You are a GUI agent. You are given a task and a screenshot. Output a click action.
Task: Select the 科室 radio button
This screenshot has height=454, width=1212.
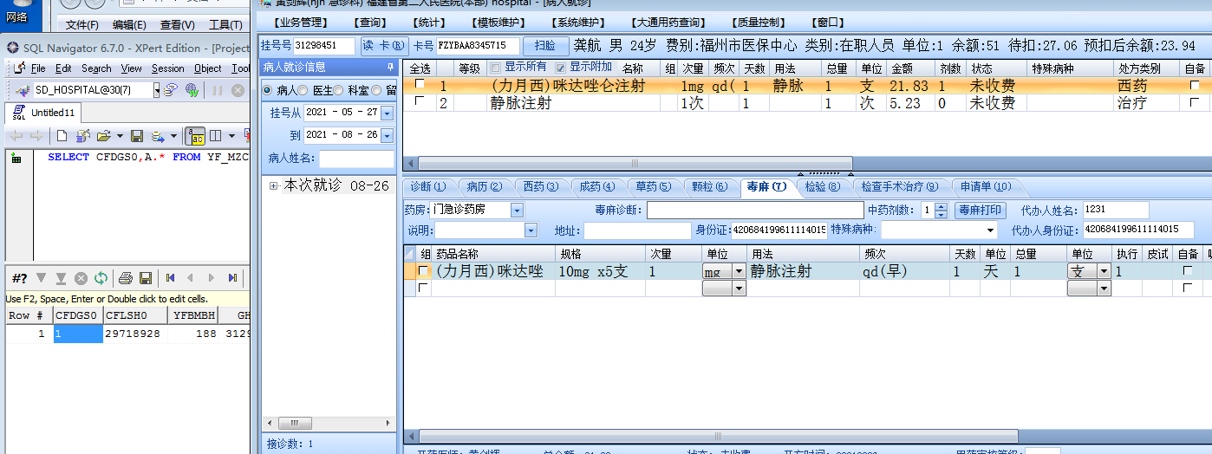[x=339, y=90]
